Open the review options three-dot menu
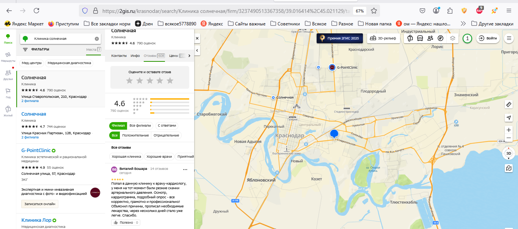This screenshot has height=229, width=518. [185, 169]
